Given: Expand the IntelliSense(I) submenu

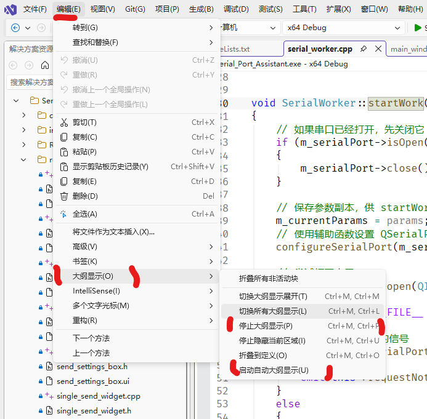Looking at the screenshot, I should click(137, 291).
